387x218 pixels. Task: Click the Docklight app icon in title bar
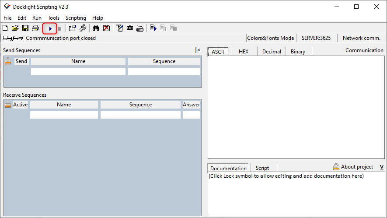[x=7, y=7]
